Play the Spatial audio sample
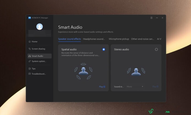Image resolution: width=191 pixels, height=115 pixels. pyautogui.click(x=102, y=86)
